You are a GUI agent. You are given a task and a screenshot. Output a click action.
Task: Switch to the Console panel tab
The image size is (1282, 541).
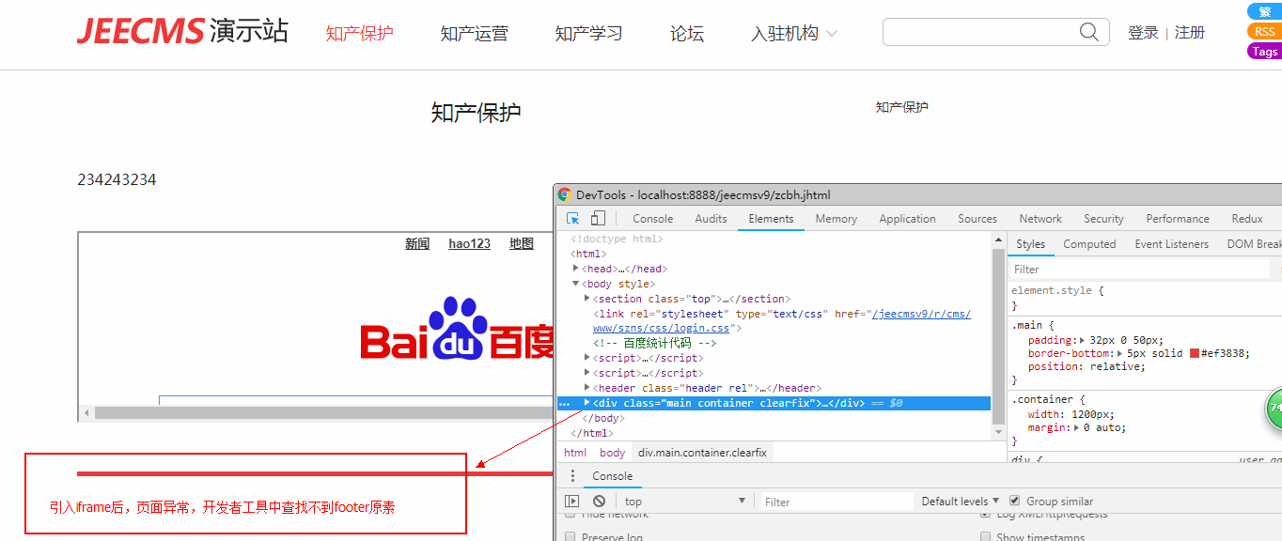point(652,219)
